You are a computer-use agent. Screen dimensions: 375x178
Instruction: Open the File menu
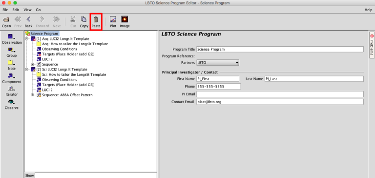[5, 10]
